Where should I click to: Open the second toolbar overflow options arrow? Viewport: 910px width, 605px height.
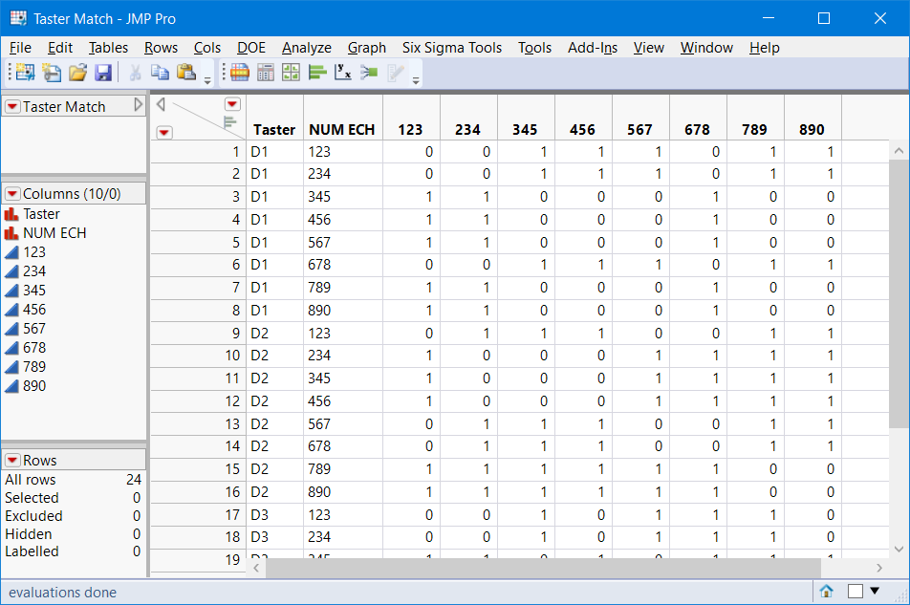point(416,81)
